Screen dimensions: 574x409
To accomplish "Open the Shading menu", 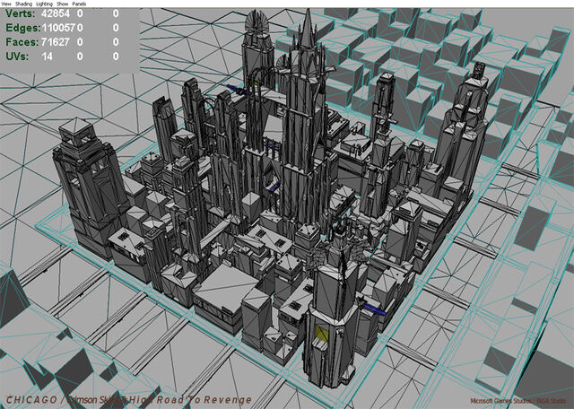I will pos(24,4).
